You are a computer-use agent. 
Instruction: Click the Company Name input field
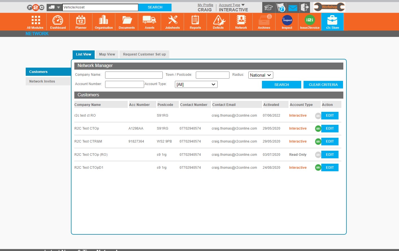coord(134,75)
